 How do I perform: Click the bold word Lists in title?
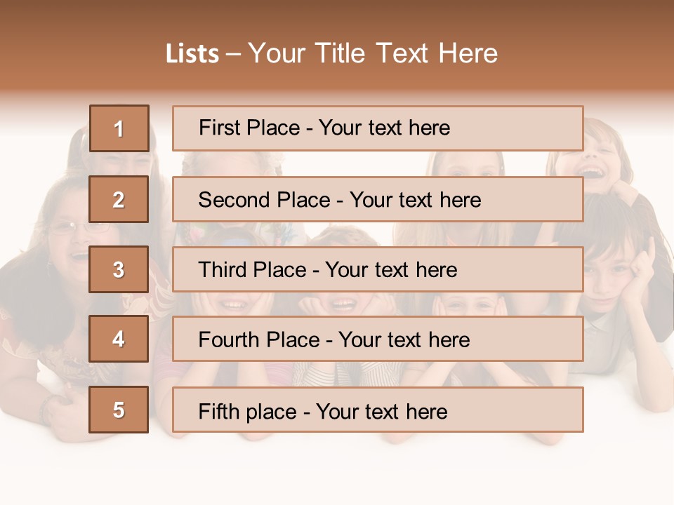pos(192,54)
